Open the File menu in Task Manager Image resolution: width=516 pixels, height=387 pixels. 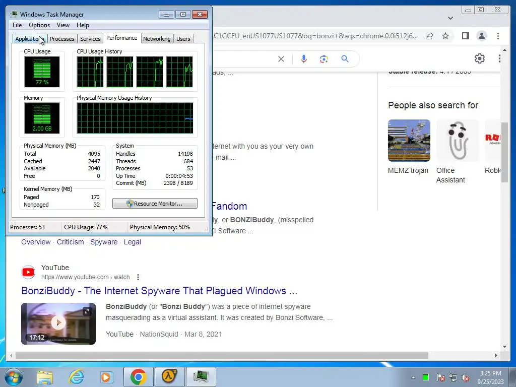pos(17,25)
